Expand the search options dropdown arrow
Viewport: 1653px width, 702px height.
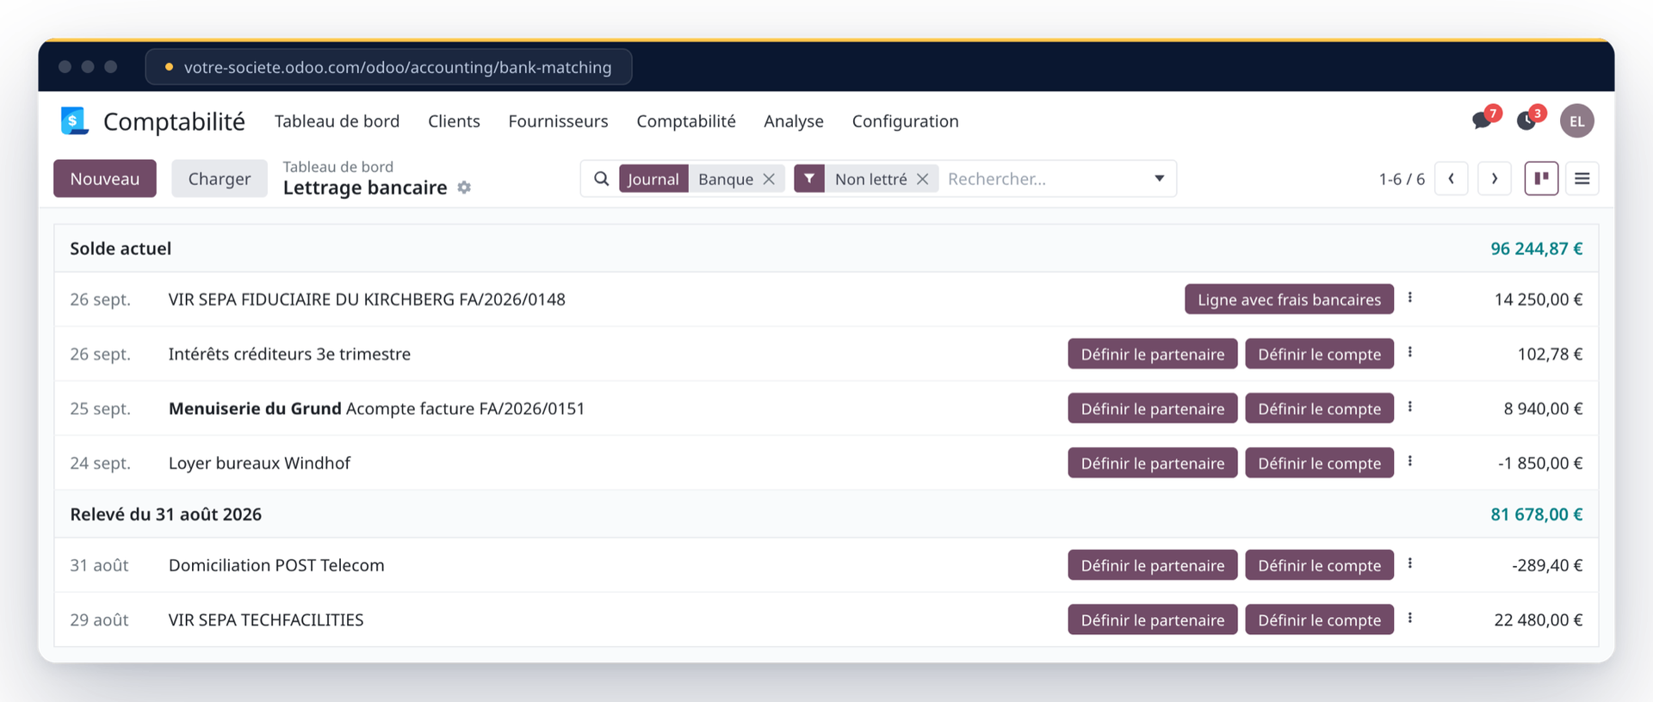(x=1160, y=179)
